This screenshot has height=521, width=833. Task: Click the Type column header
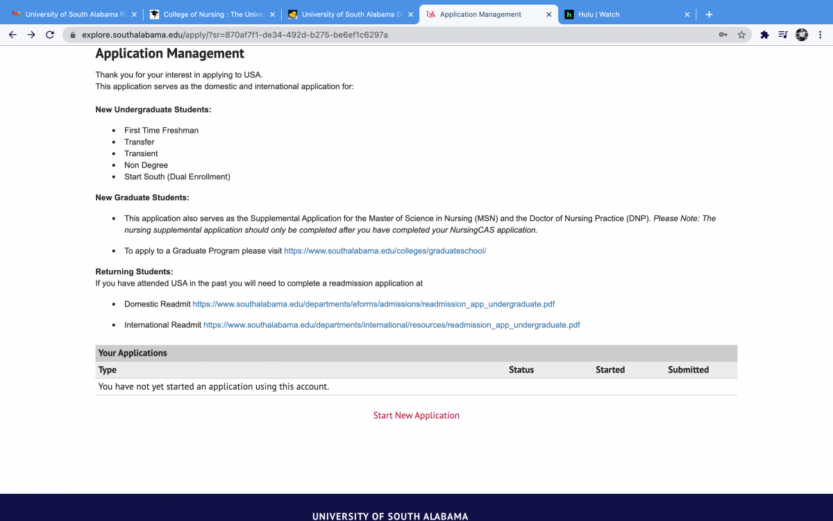108,370
